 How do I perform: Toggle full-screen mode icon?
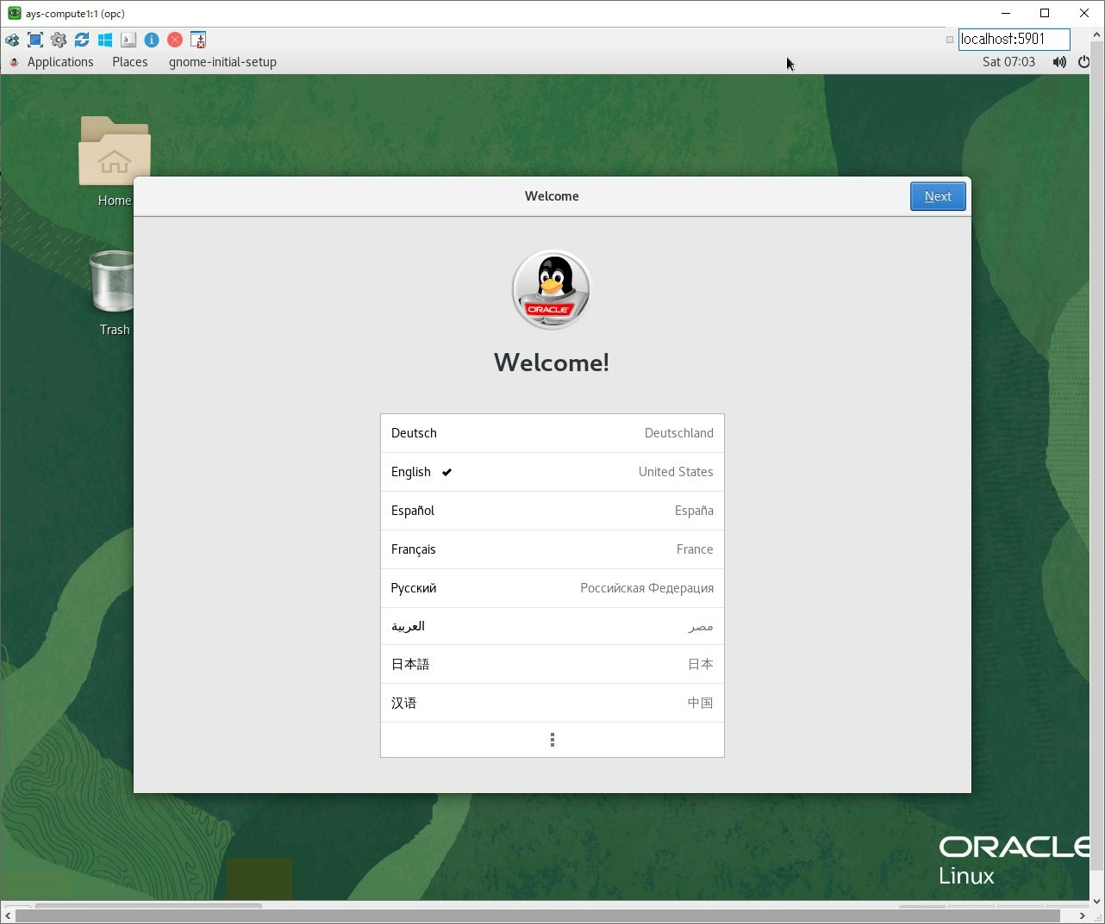coord(35,40)
